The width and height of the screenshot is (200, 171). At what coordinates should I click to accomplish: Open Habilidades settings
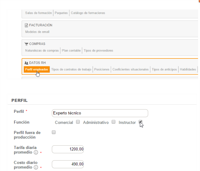(188, 69)
